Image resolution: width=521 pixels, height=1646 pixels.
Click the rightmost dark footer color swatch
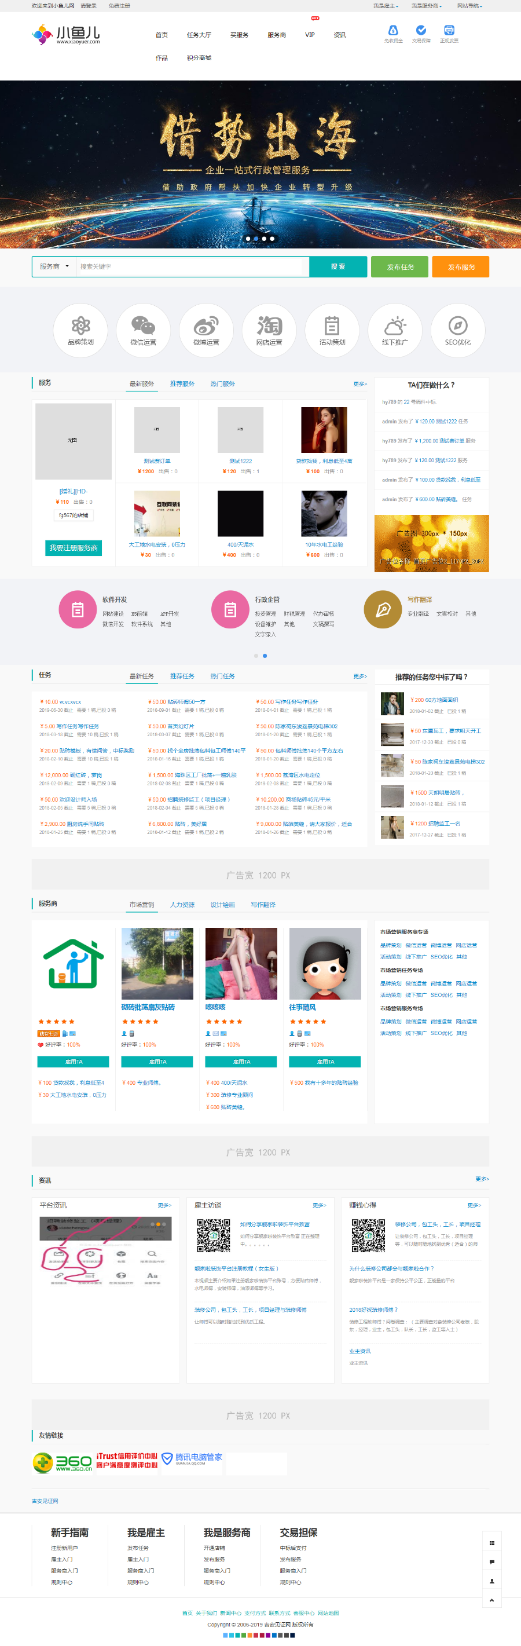(292, 1636)
